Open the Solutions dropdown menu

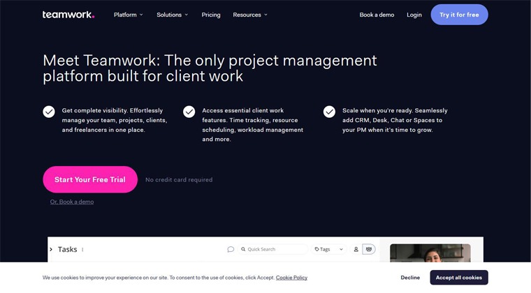coord(173,15)
